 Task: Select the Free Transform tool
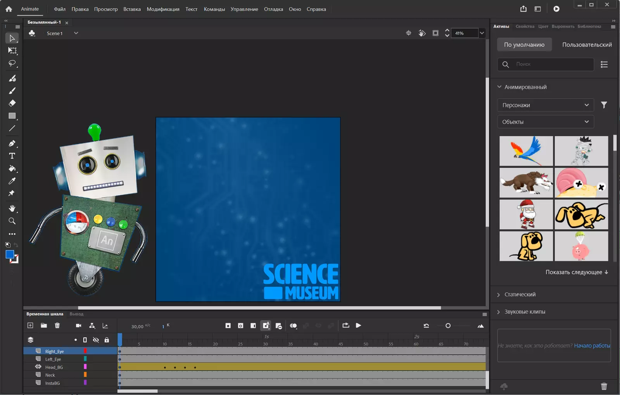pos(12,51)
